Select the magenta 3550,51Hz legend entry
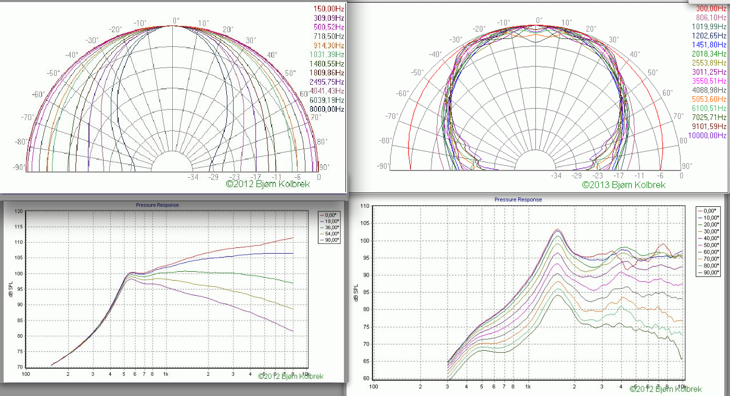 (x=709, y=81)
